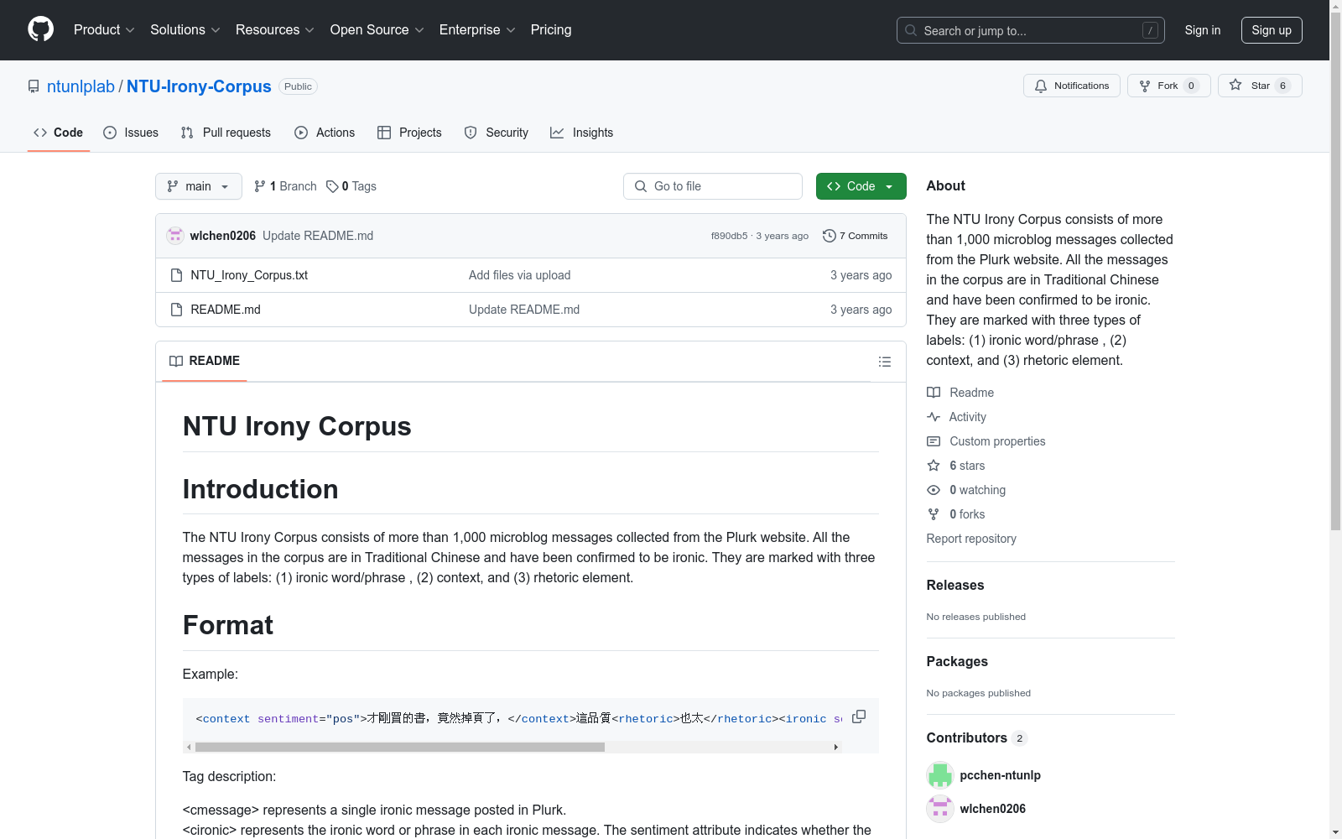
Task: Switch to the Projects tab
Action: [409, 133]
